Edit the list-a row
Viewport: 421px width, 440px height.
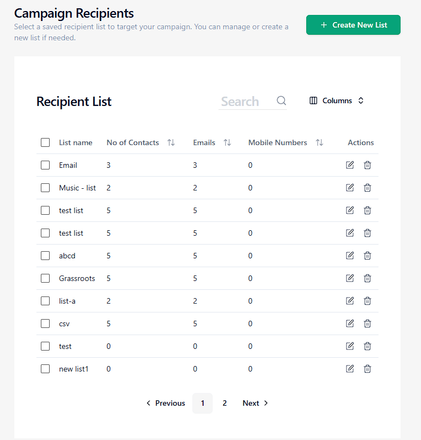pyautogui.click(x=350, y=301)
